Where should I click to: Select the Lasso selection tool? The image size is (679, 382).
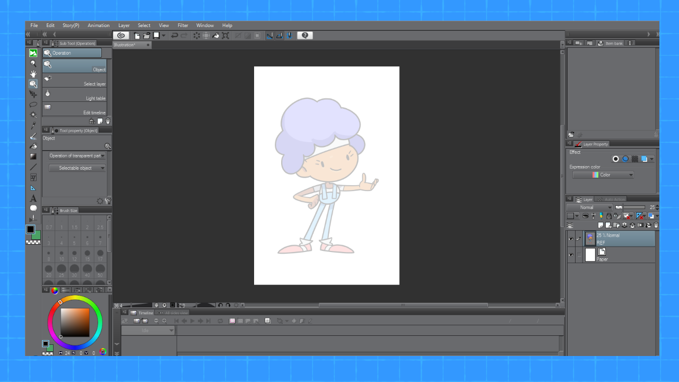[x=33, y=105]
